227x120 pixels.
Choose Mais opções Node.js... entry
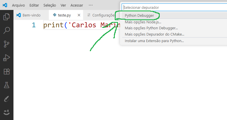click(x=143, y=22)
